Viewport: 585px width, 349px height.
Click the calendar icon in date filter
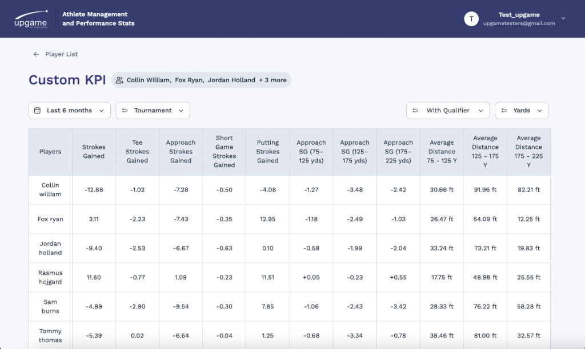click(37, 111)
